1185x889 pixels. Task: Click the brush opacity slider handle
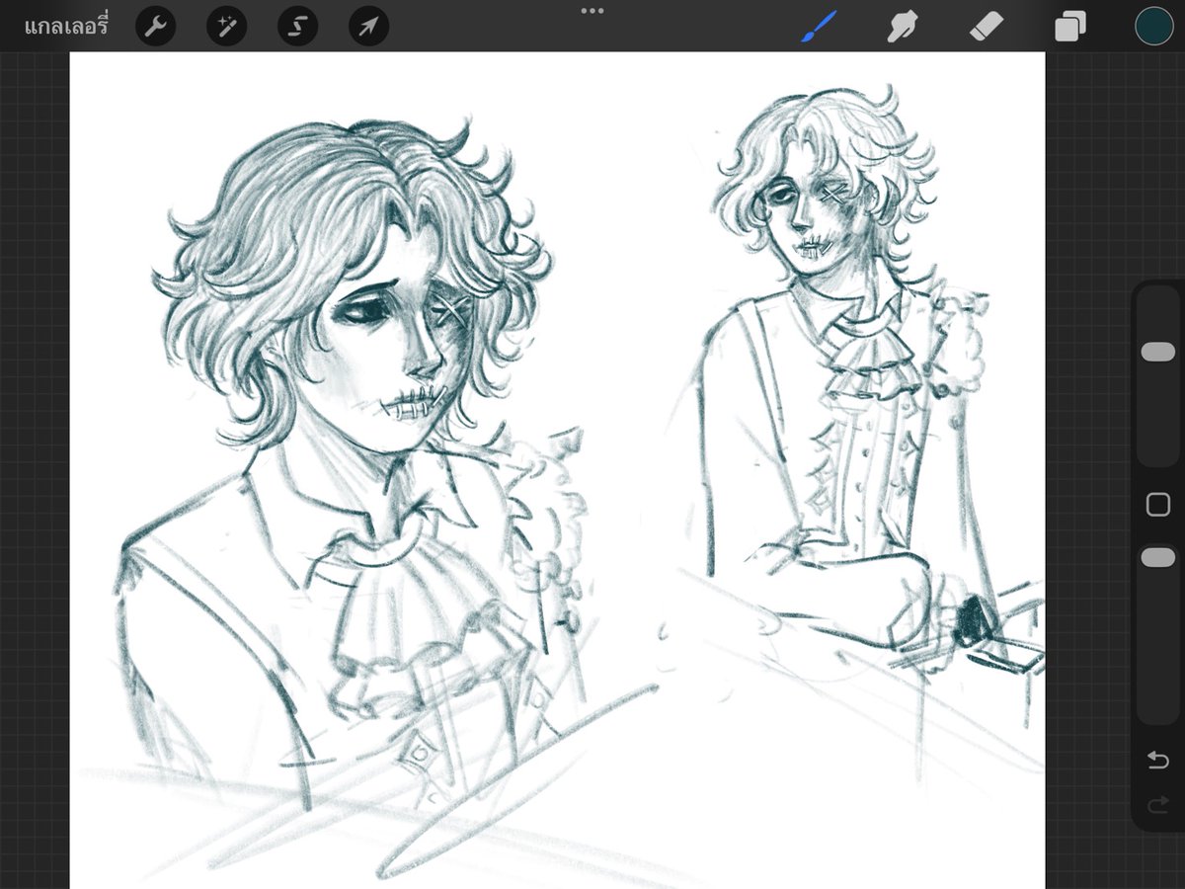(1157, 558)
